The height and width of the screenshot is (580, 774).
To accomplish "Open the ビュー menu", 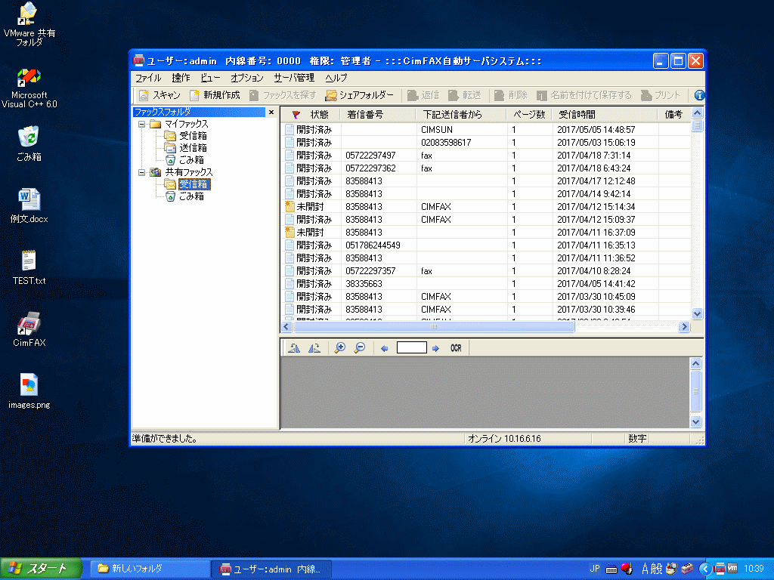I will [210, 78].
